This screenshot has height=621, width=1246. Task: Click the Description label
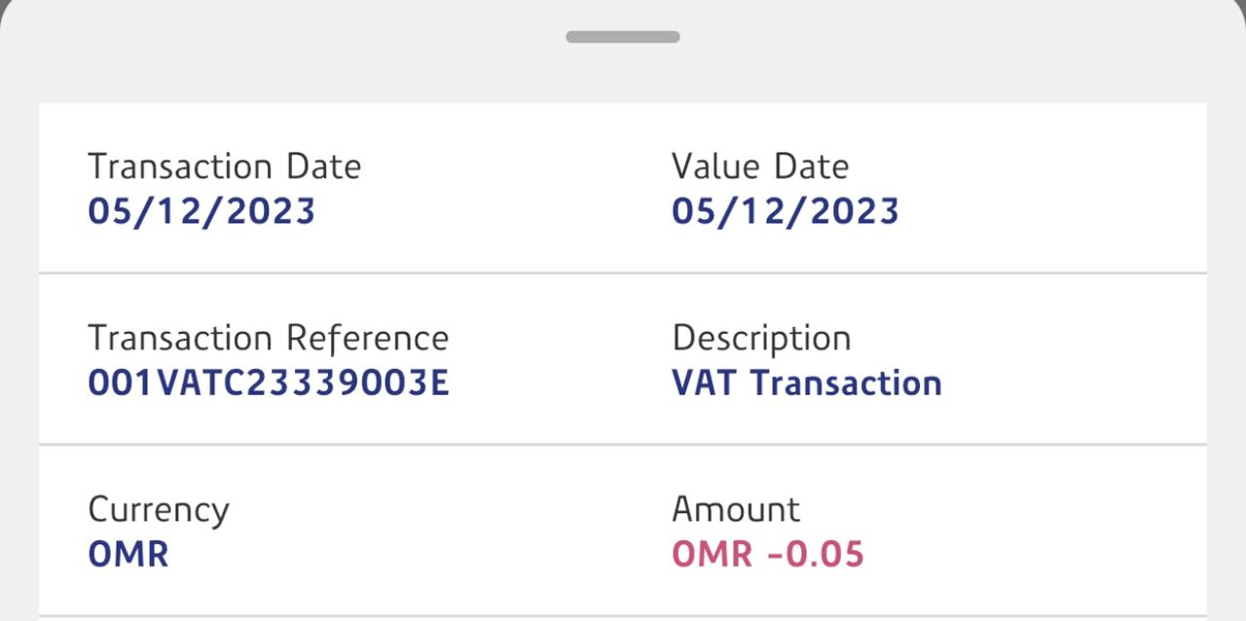[761, 338]
